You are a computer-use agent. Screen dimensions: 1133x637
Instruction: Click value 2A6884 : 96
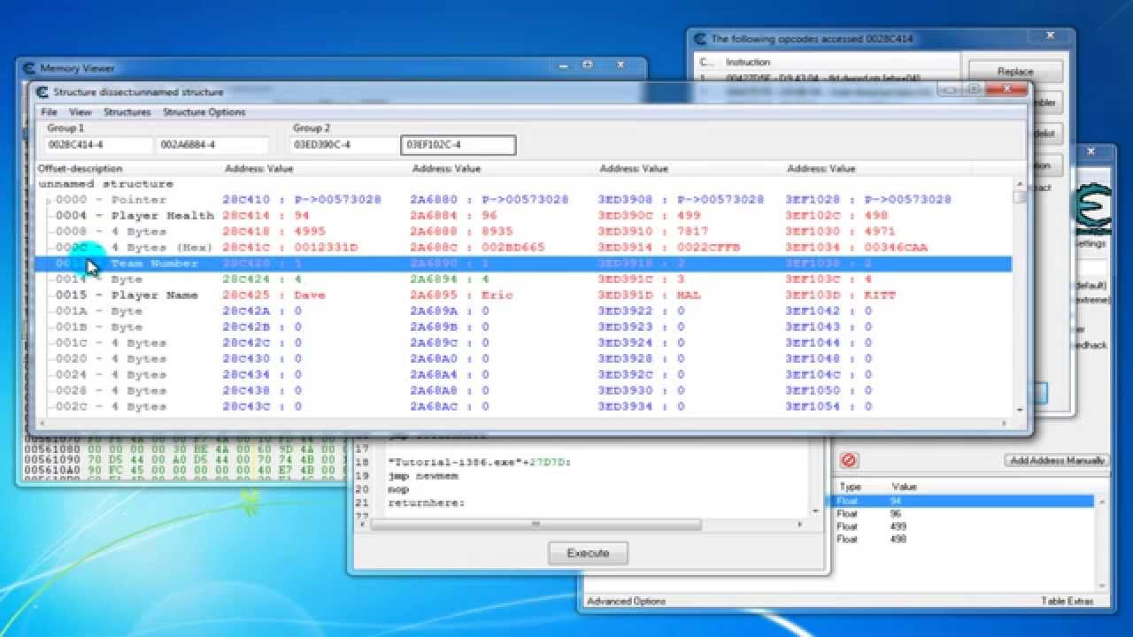(x=453, y=216)
